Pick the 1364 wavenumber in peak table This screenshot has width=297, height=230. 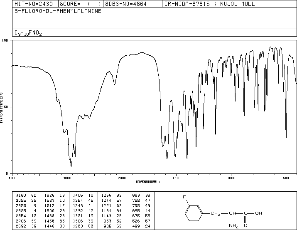[x=78, y=200]
